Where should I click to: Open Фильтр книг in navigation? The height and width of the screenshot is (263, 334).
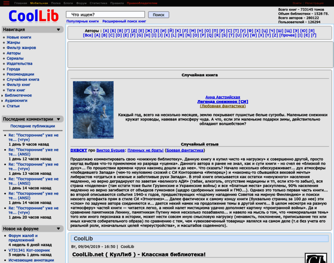point(18,85)
